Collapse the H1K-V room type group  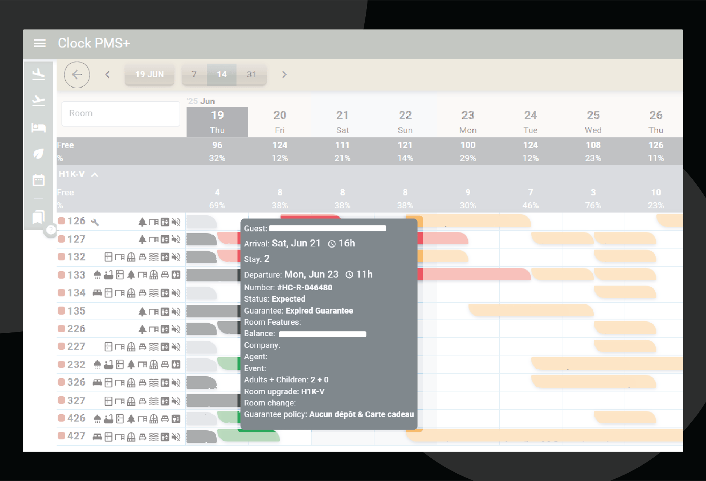point(95,175)
